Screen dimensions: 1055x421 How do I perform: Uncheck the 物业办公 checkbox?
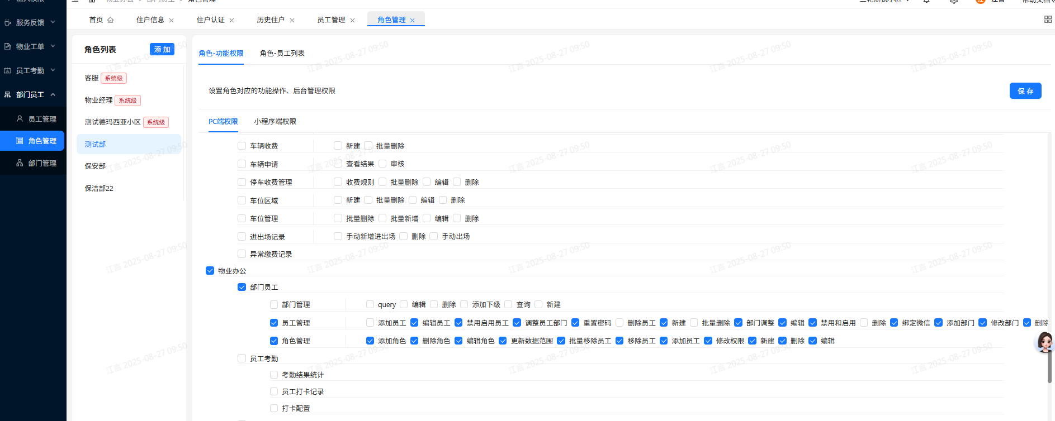[x=210, y=271]
